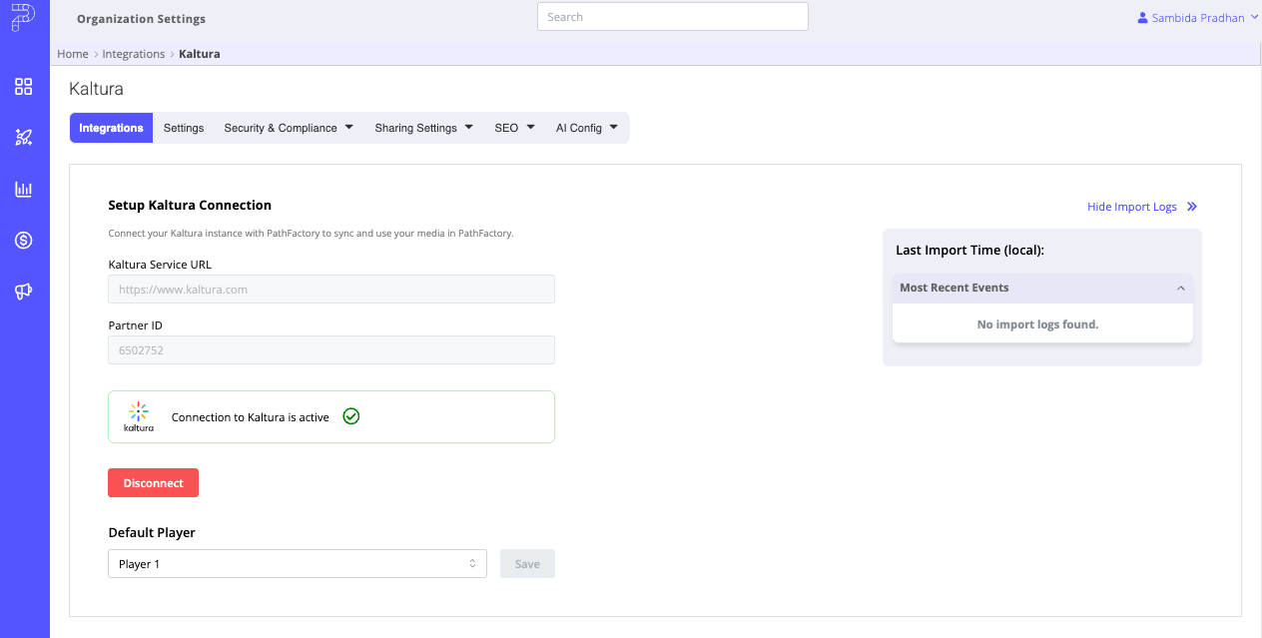Image resolution: width=1262 pixels, height=638 pixels.
Task: Switch to the Integrations tab
Action: [111, 128]
